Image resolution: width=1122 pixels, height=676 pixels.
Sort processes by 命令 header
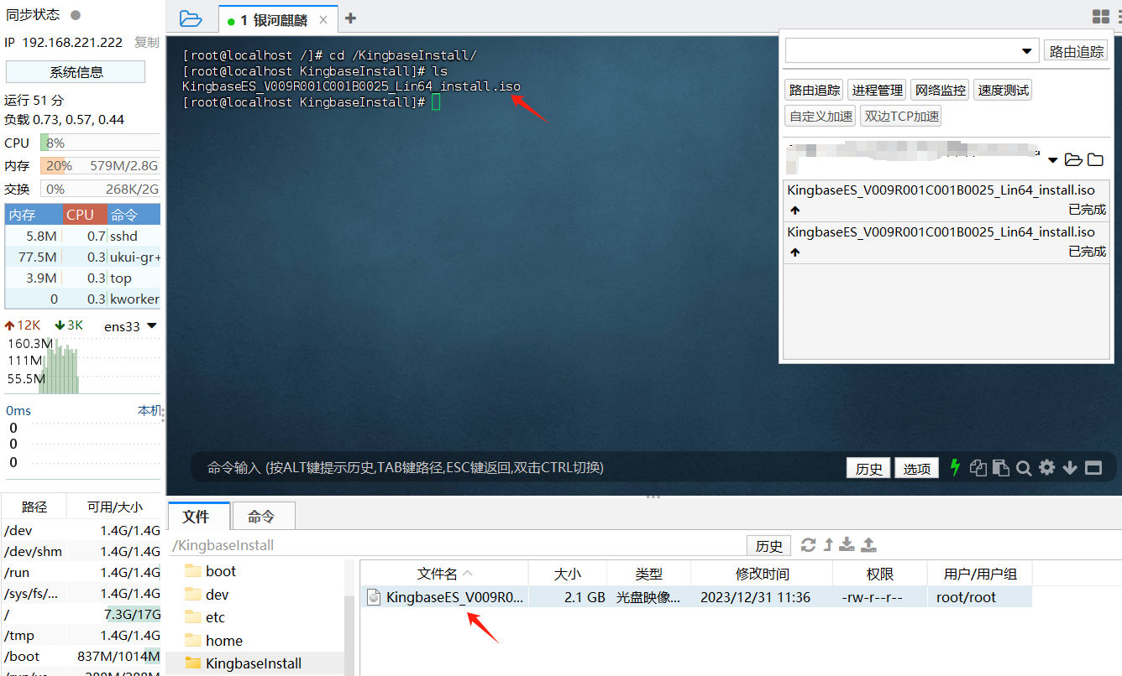[x=134, y=215]
